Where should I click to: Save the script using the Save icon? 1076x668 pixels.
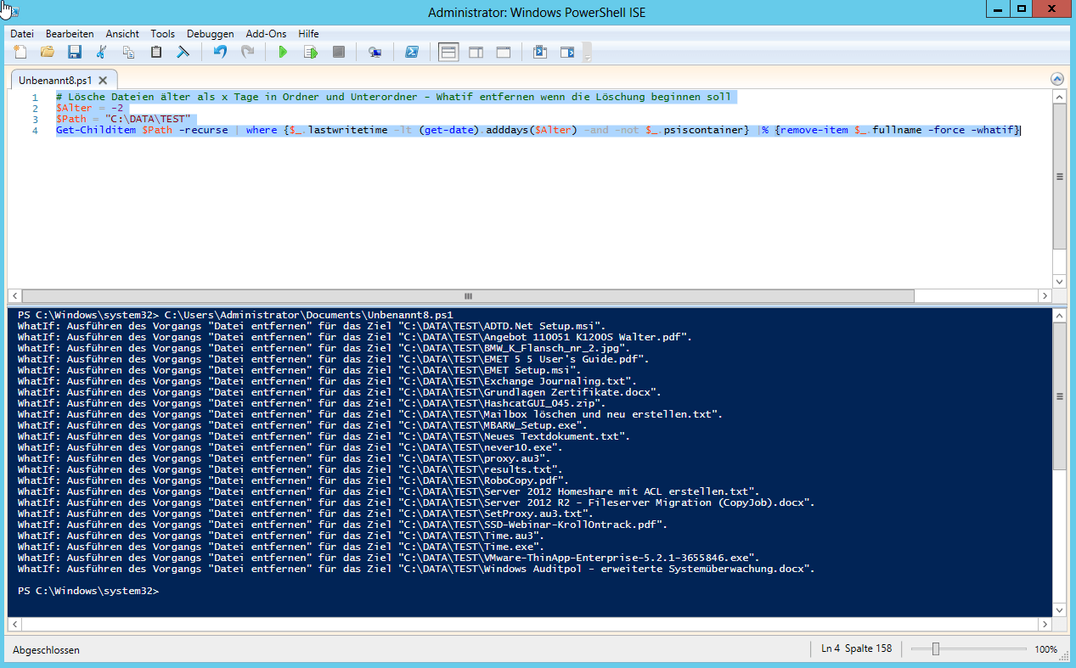pos(75,52)
